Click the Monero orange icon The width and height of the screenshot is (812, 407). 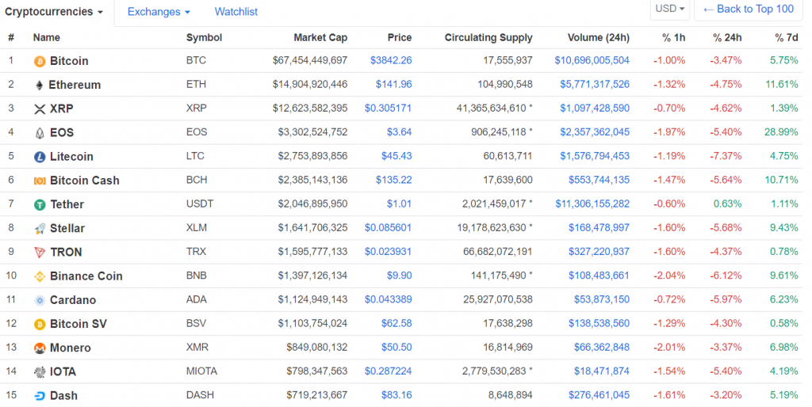click(x=40, y=348)
